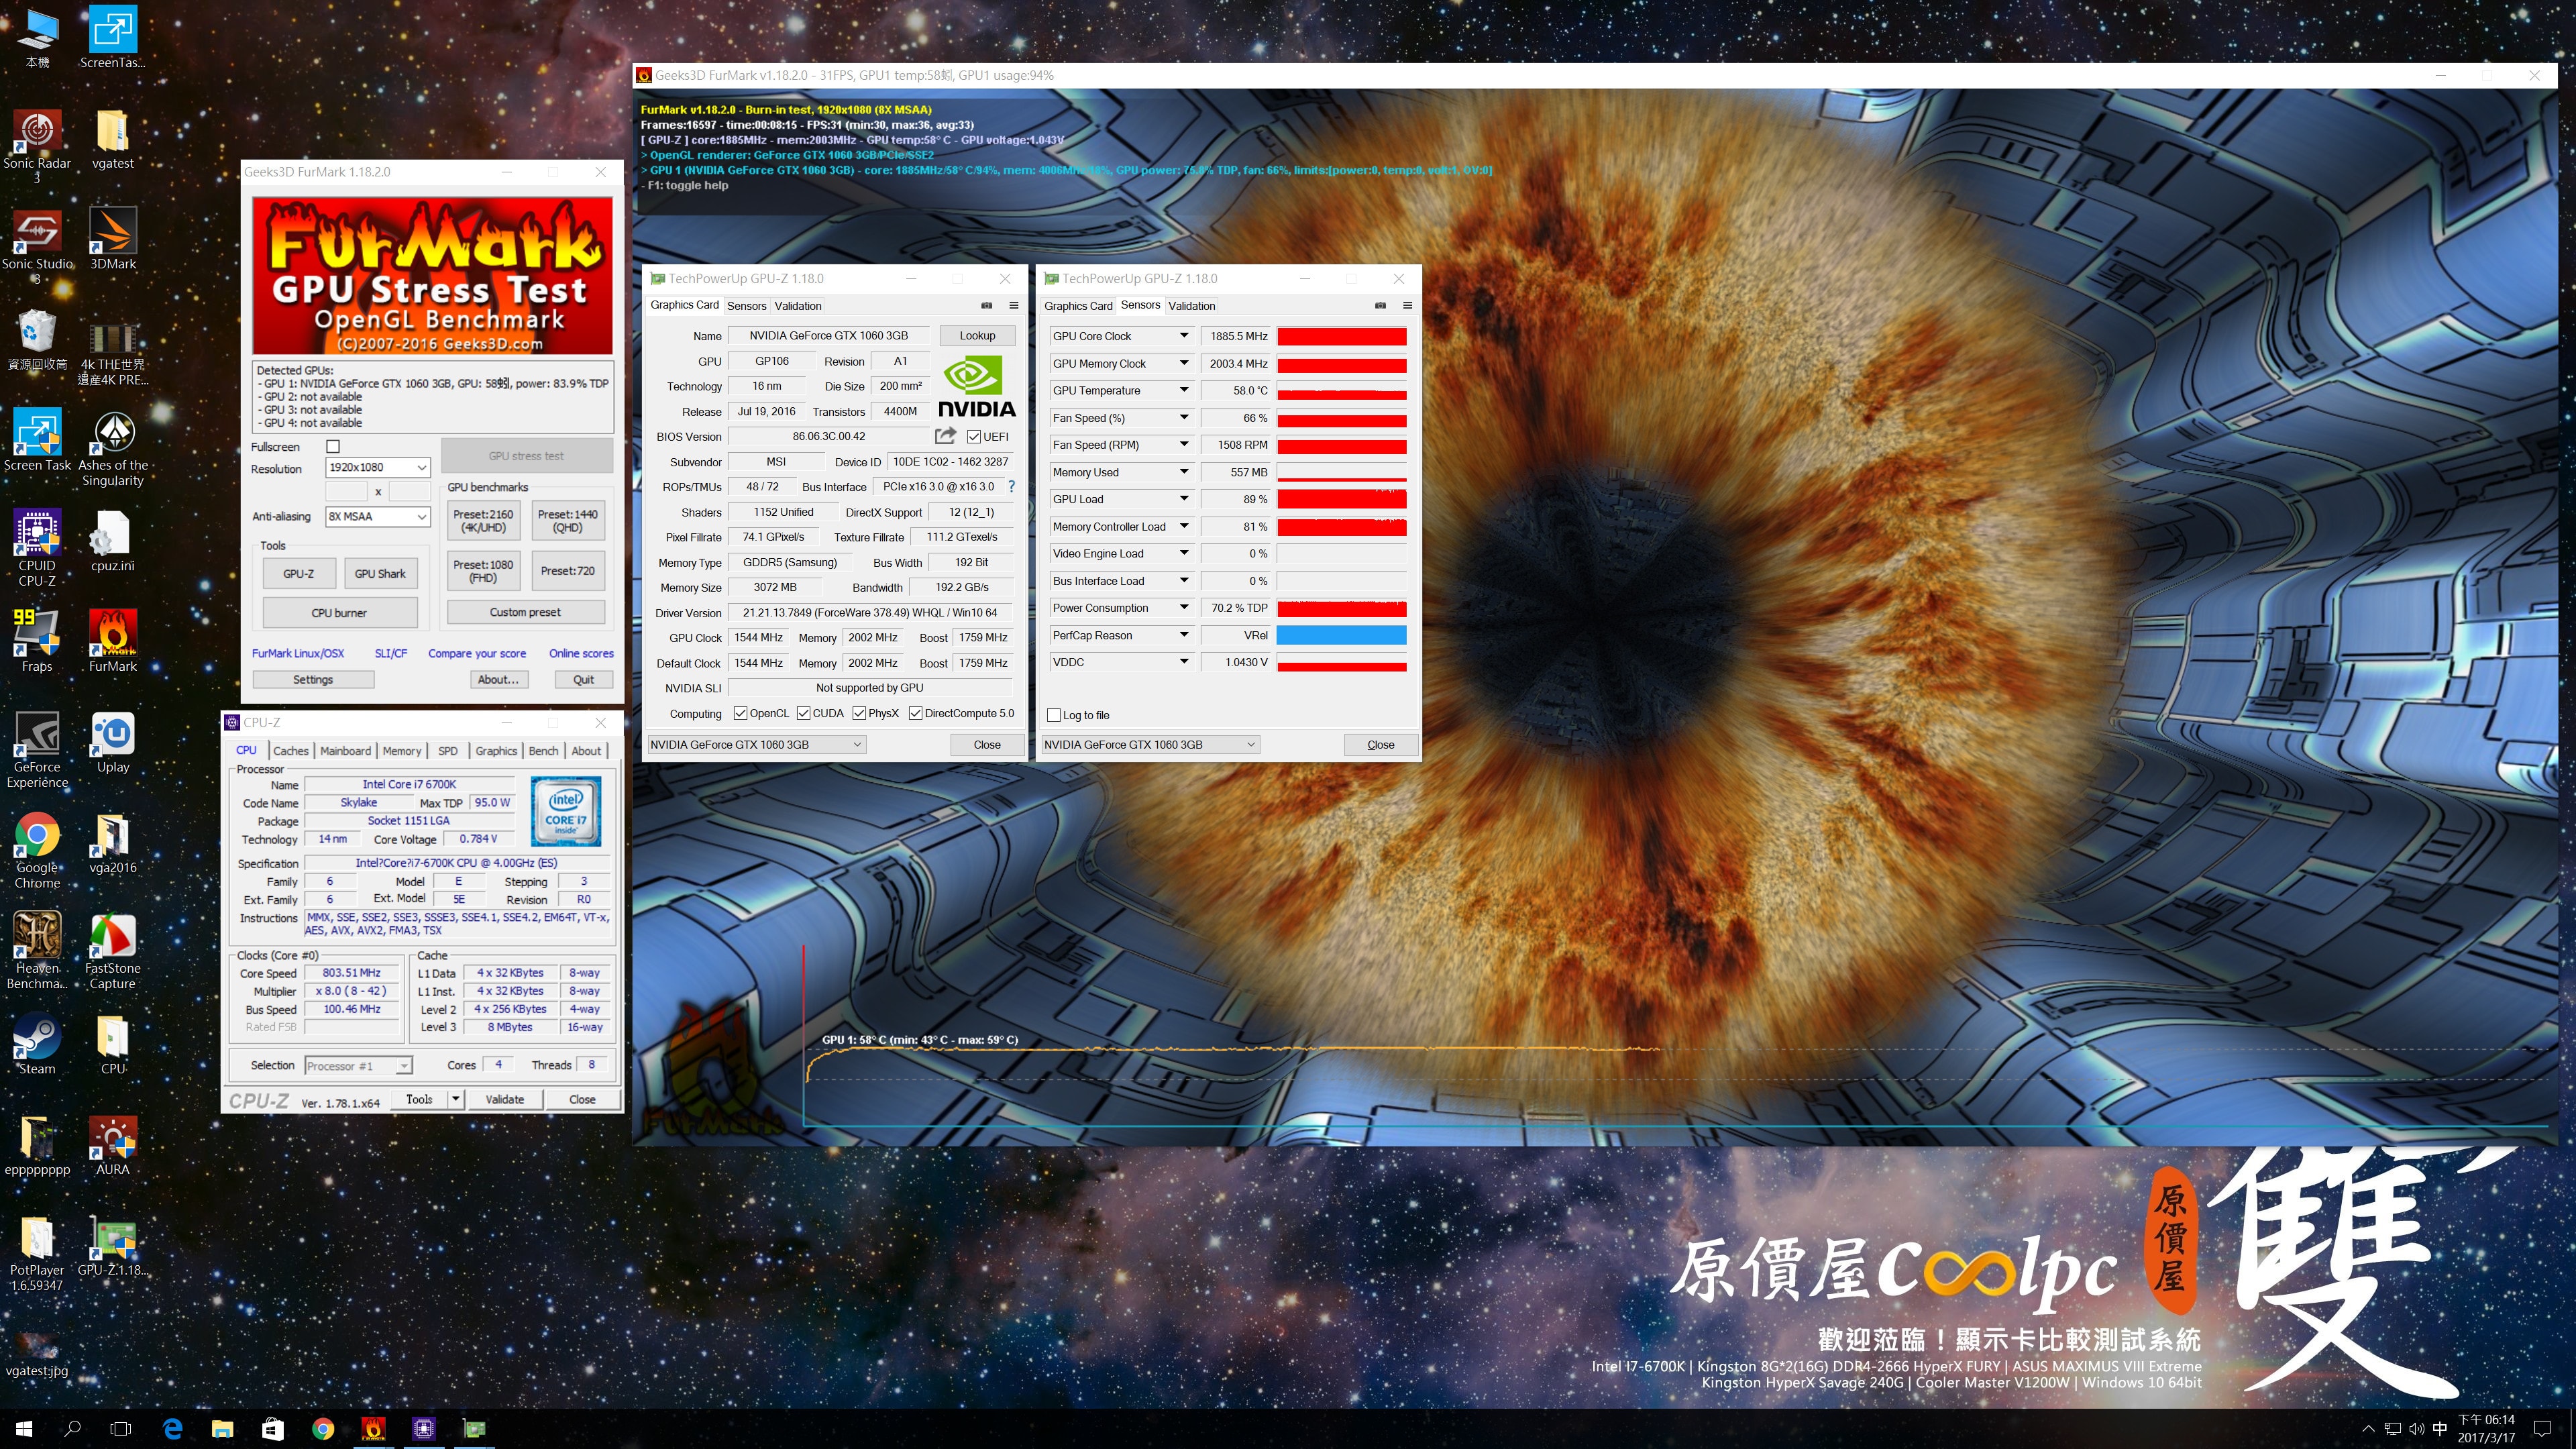This screenshot has height=1449, width=2576.
Task: Open the GPU Temperature sensor dropdown
Action: (x=1183, y=390)
